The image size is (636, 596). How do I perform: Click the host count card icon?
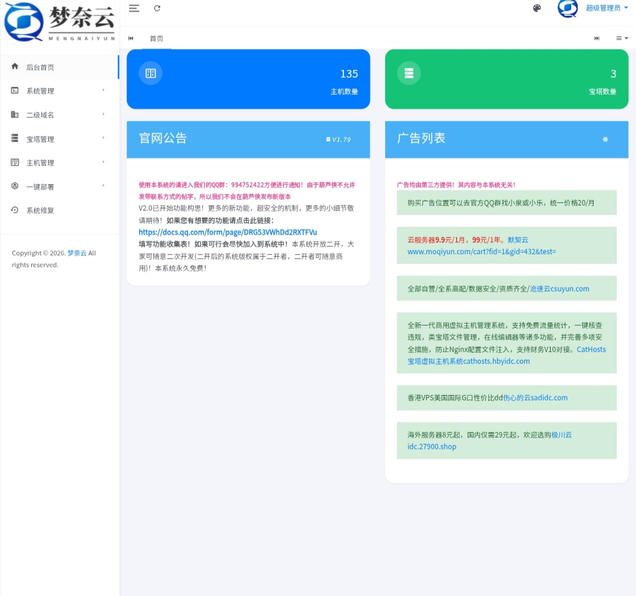151,74
